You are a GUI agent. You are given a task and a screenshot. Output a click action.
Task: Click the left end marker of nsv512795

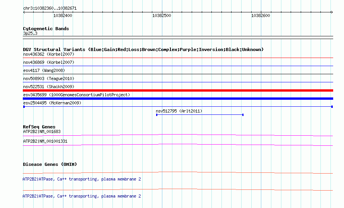(x=157, y=115)
